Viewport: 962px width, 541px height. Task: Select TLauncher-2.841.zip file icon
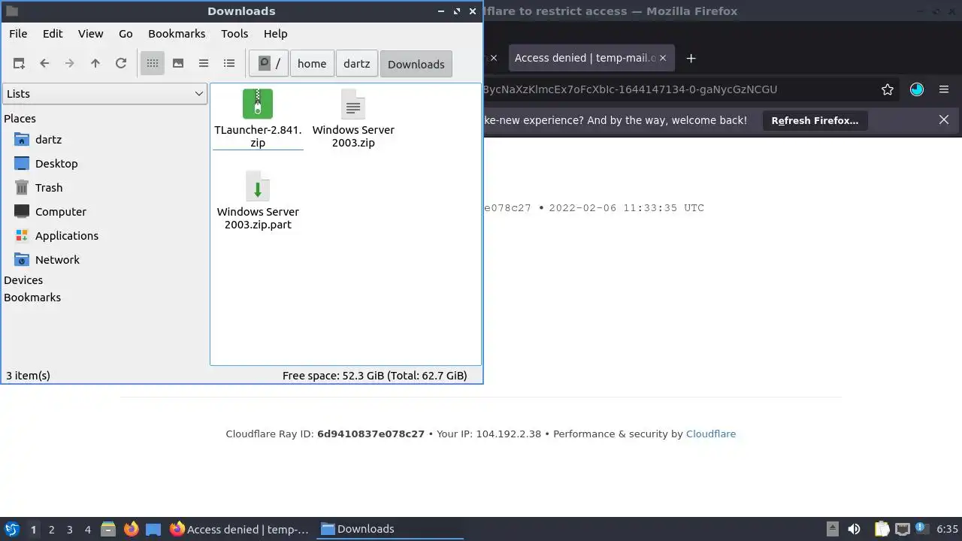click(x=258, y=104)
